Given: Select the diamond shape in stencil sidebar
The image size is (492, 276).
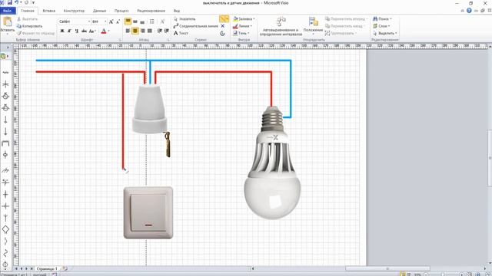Looking at the screenshot, I should pos(5,229).
